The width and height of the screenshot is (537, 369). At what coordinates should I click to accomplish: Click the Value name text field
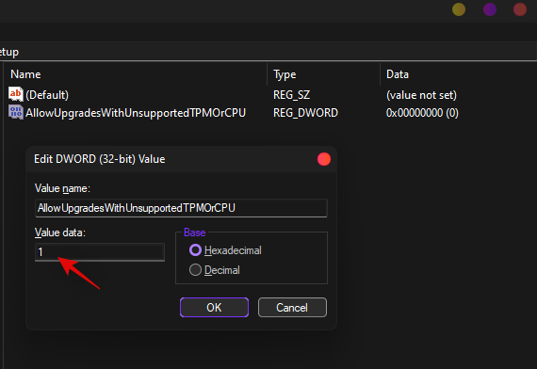(181, 208)
